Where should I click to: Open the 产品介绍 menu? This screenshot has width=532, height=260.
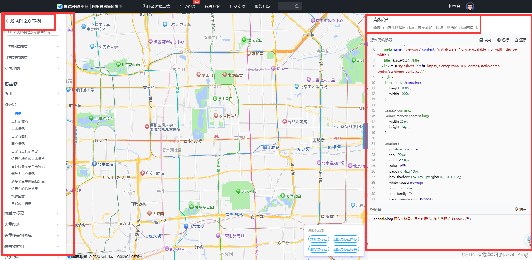point(187,6)
